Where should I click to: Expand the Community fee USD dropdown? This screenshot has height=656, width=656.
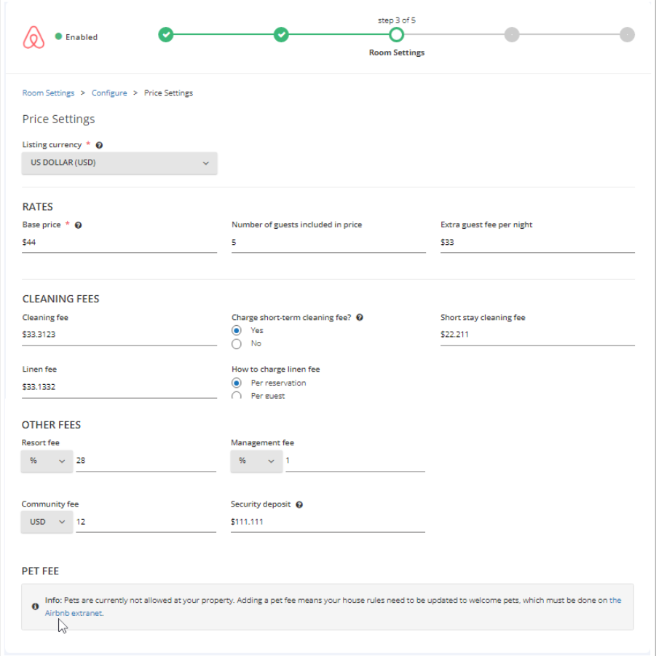(x=47, y=522)
